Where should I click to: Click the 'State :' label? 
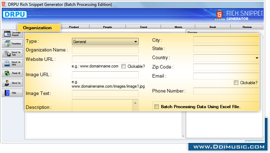click(158, 49)
